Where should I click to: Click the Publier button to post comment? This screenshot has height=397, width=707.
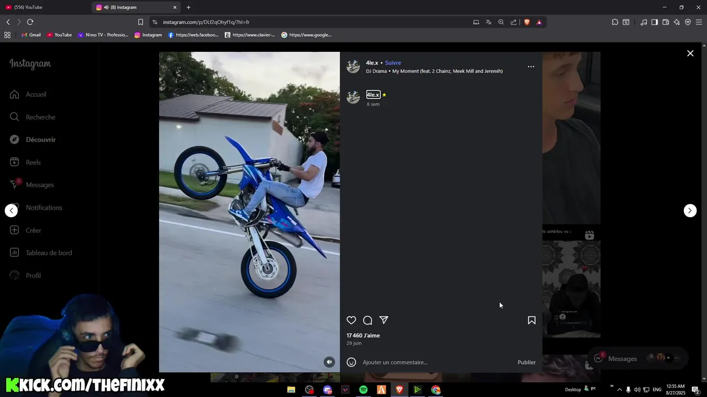526,362
